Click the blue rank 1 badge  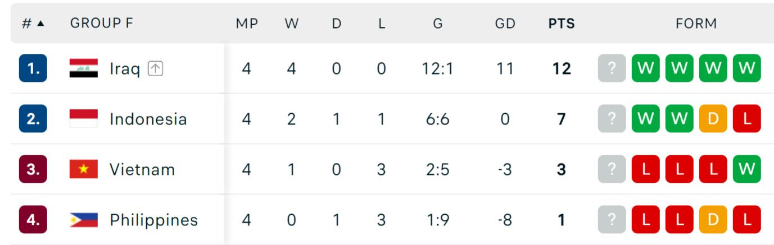tap(33, 68)
